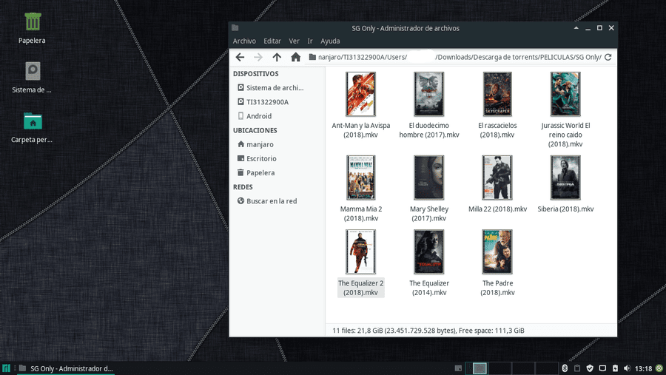This screenshot has height=375, width=666.
Task: Switch to the third workspace
Action: point(523,368)
